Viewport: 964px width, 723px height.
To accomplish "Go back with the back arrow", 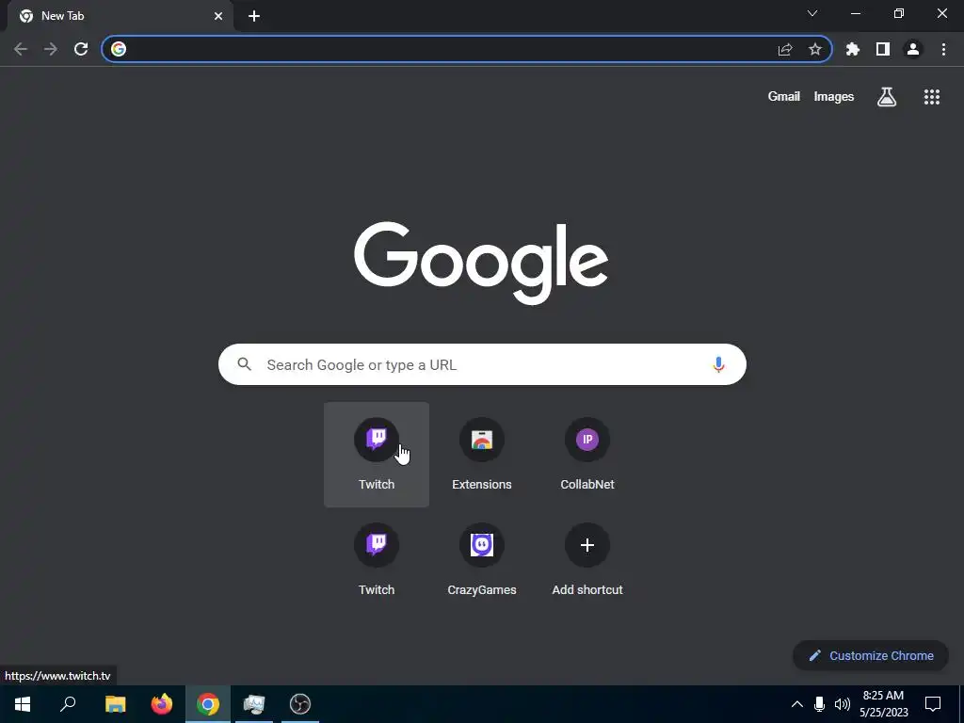I will point(21,49).
